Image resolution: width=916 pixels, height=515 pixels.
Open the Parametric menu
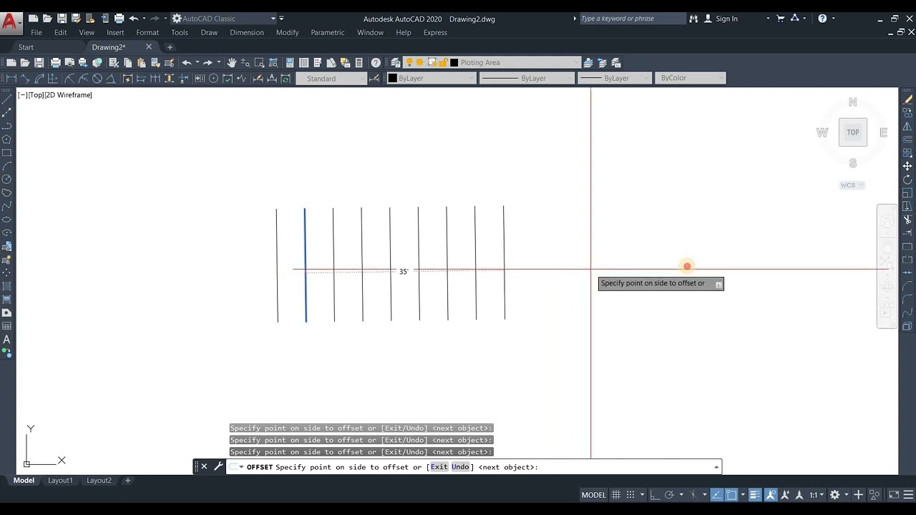click(328, 32)
